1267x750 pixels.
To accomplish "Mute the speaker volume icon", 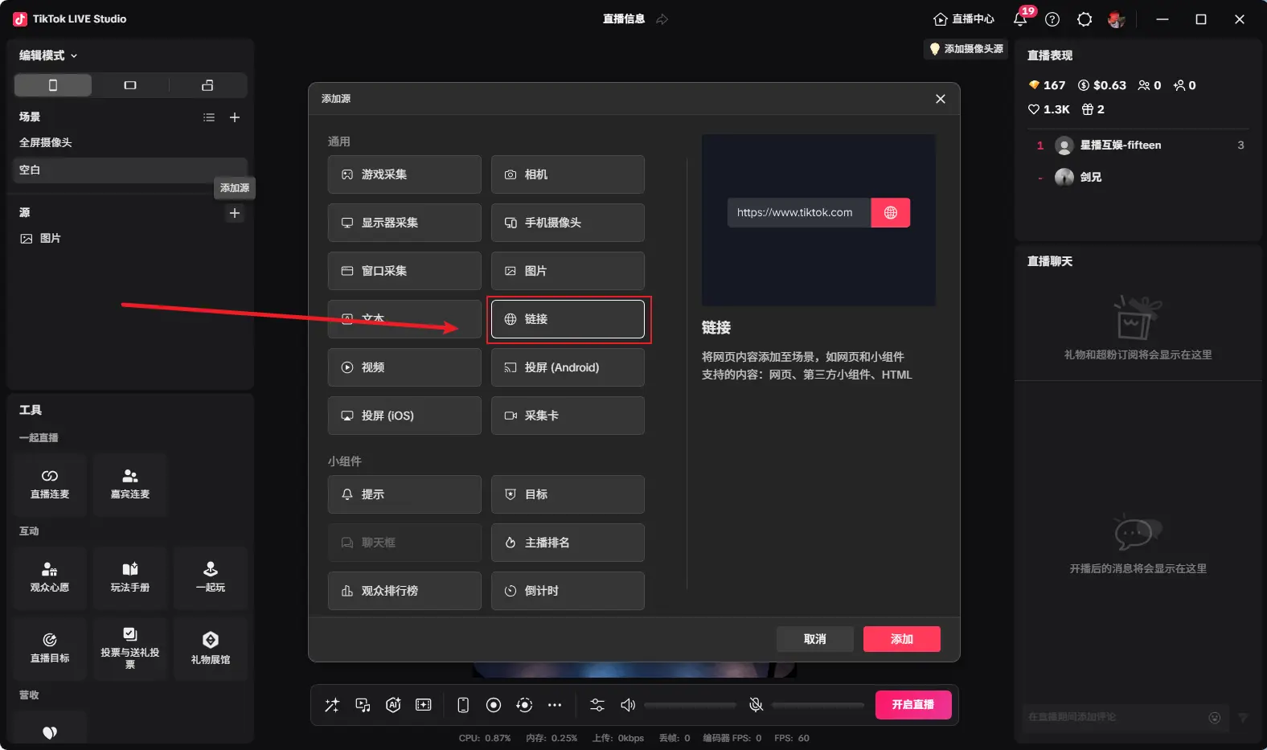I will (628, 705).
